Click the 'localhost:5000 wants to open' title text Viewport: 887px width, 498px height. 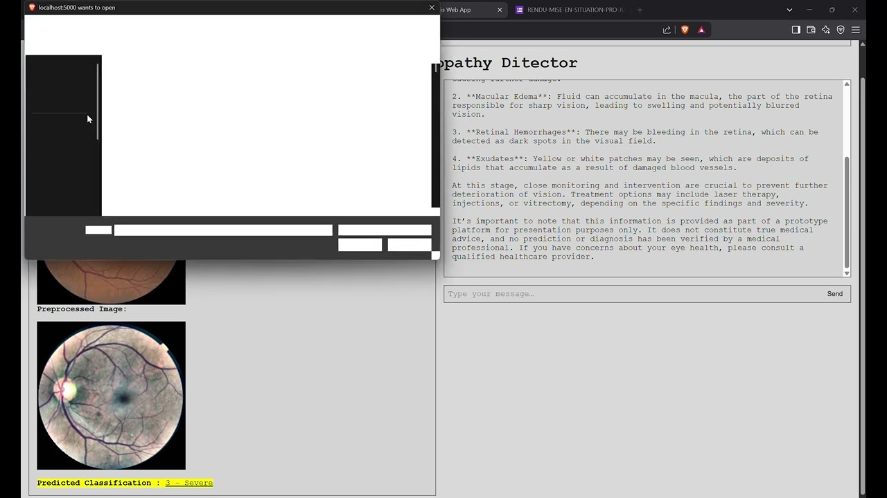(x=77, y=8)
